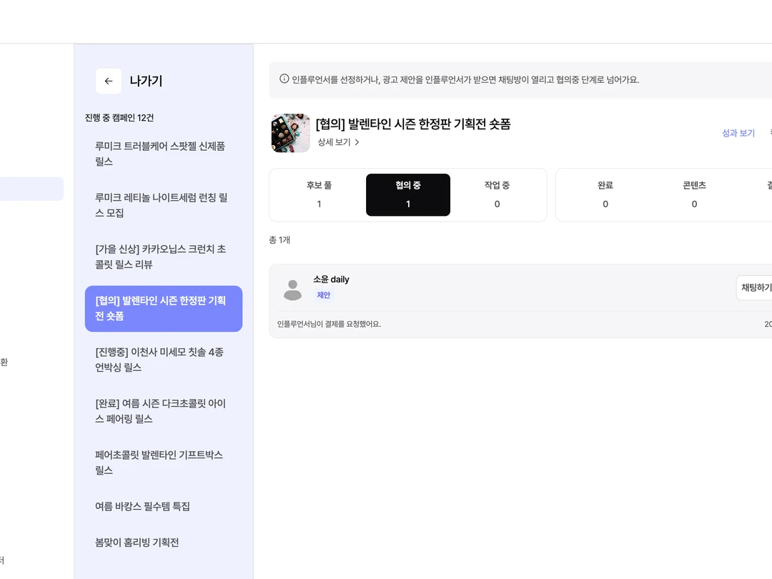The height and width of the screenshot is (579, 772).
Task: Select 페어초콜릿 발렌타인 기프트박스 릴스 campaign
Action: click(x=164, y=462)
